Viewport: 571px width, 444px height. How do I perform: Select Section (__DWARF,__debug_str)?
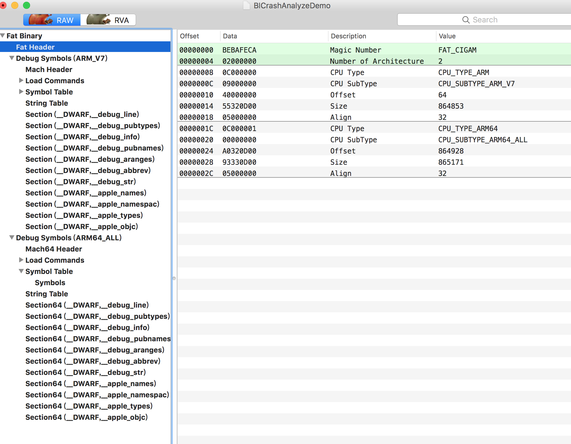point(81,182)
